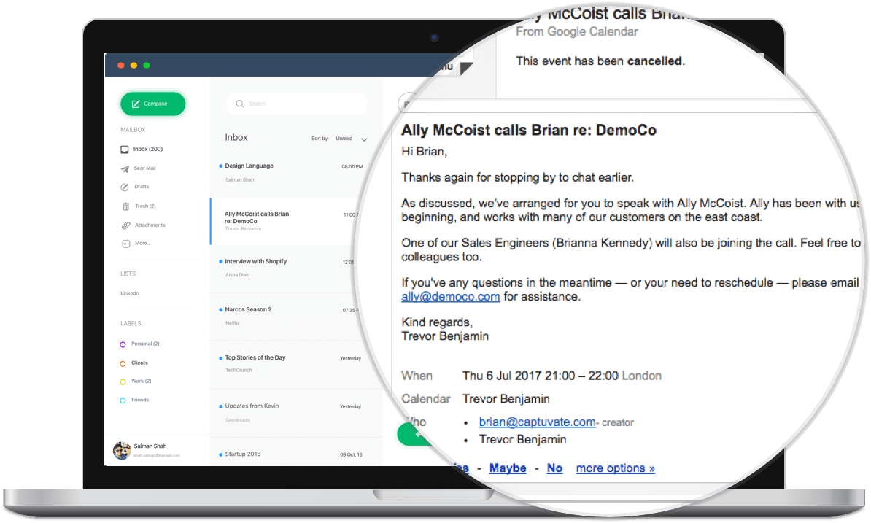Click the Attachments paperclip icon
This screenshot has height=523, width=871.
click(125, 225)
